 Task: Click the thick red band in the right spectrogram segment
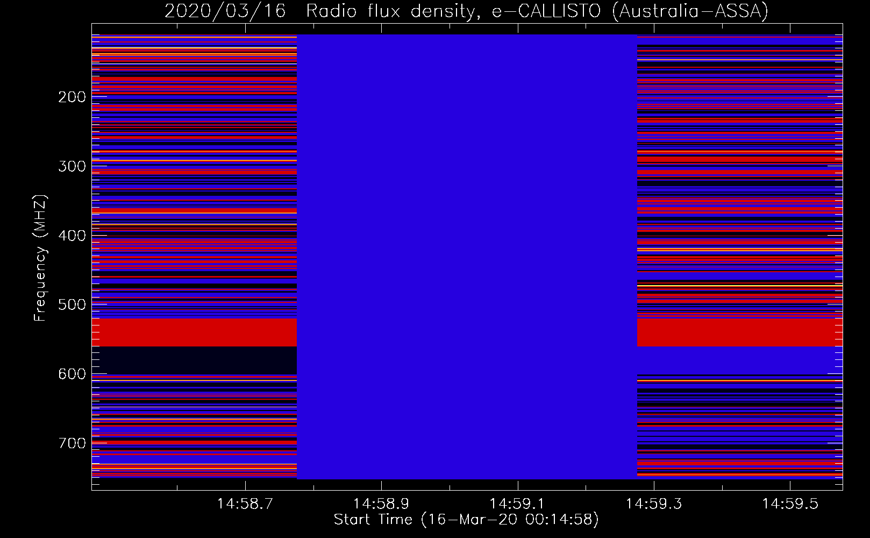tap(740, 332)
